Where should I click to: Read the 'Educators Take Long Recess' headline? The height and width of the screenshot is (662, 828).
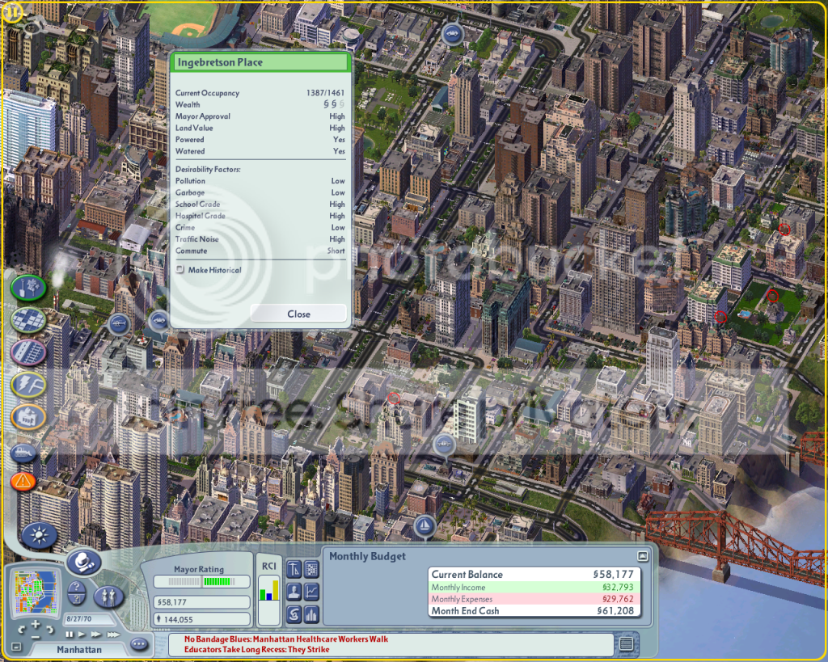[256, 649]
